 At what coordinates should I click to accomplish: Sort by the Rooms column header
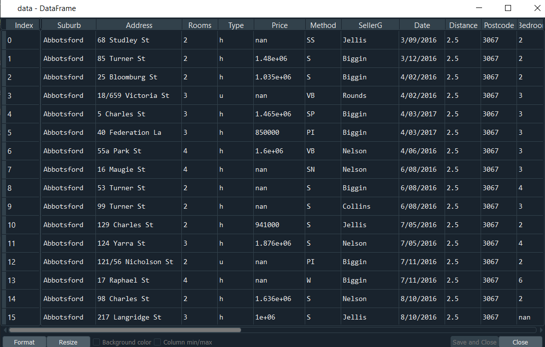[x=200, y=25]
